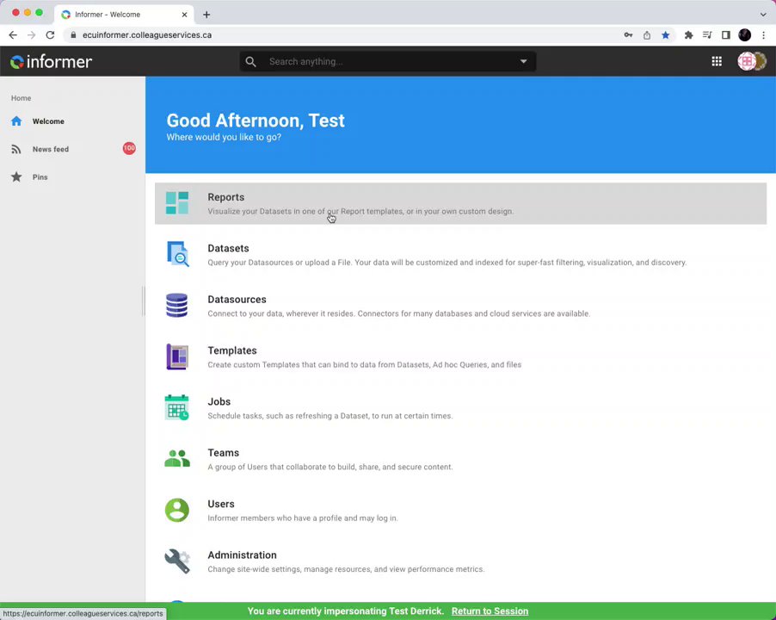The height and width of the screenshot is (620, 776).
Task: Open the Datasources section
Action: (x=460, y=306)
